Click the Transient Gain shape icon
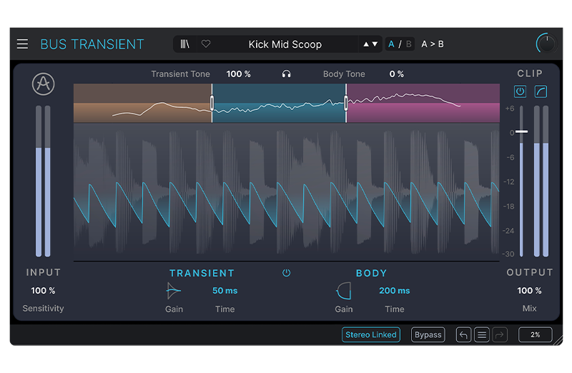Image resolution: width=572 pixels, height=373 pixels. pyautogui.click(x=174, y=290)
